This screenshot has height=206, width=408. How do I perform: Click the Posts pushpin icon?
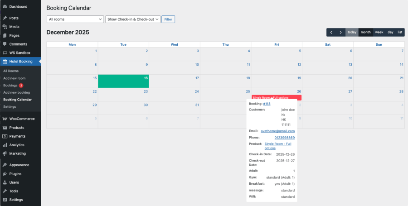5,18
